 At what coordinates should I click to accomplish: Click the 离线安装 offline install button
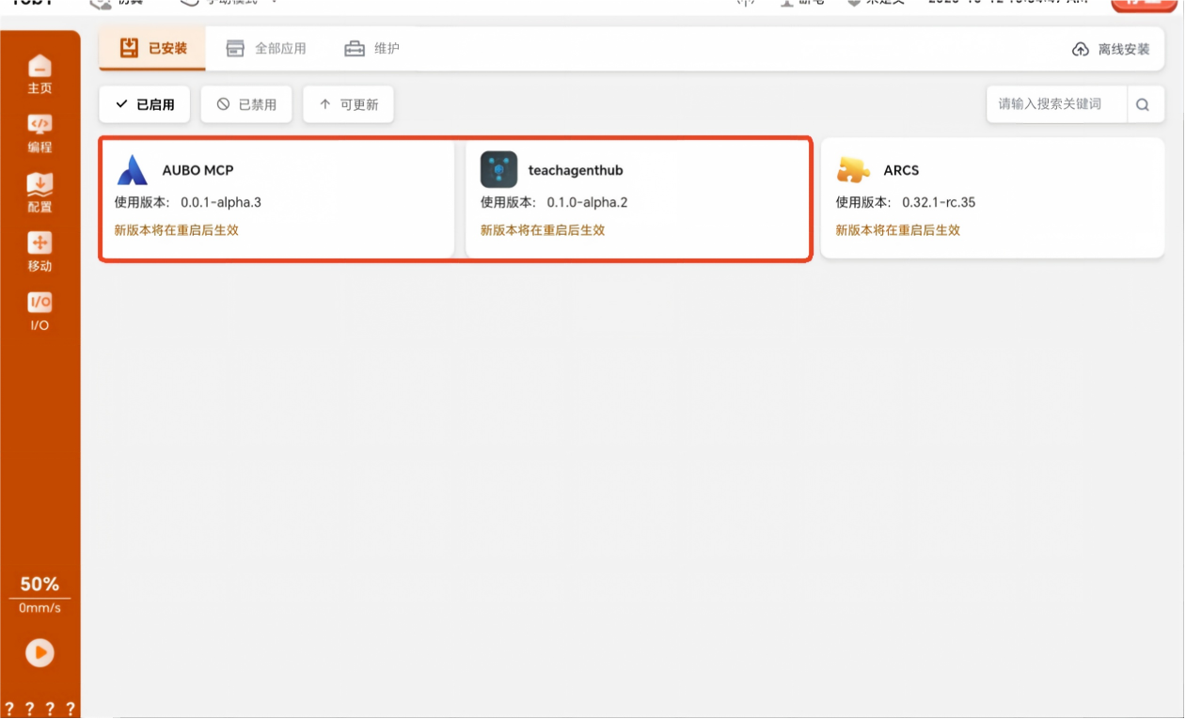tap(1111, 49)
